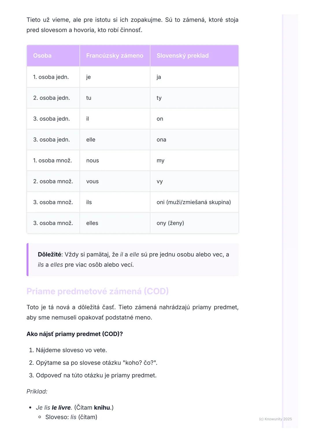312x442 pixels.
Task: Select the "ony (ženy)" translation cell
Action: tap(170, 223)
